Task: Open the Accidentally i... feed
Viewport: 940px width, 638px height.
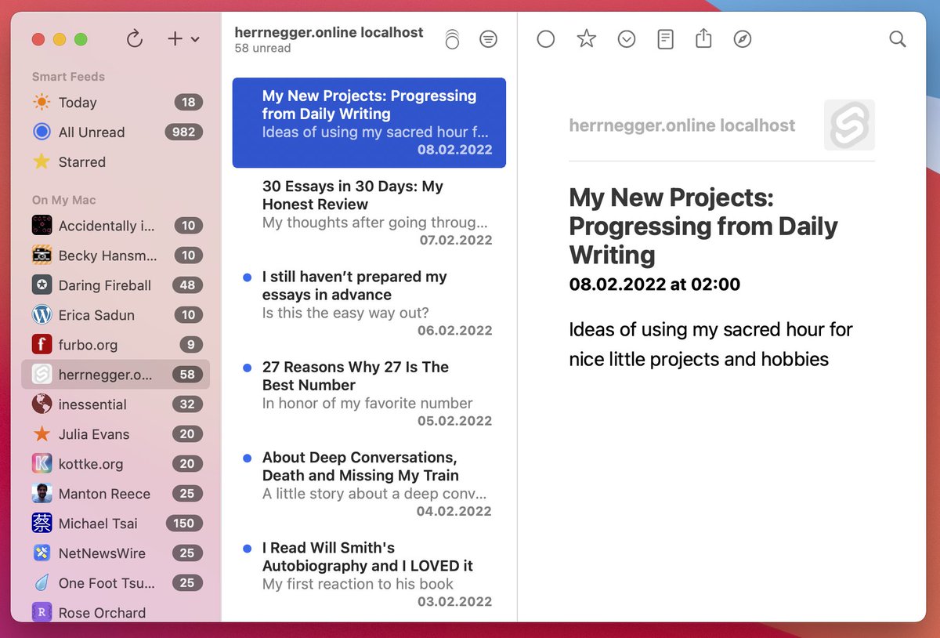Action: pyautogui.click(x=116, y=226)
